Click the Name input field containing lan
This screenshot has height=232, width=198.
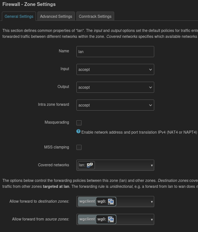115,52
